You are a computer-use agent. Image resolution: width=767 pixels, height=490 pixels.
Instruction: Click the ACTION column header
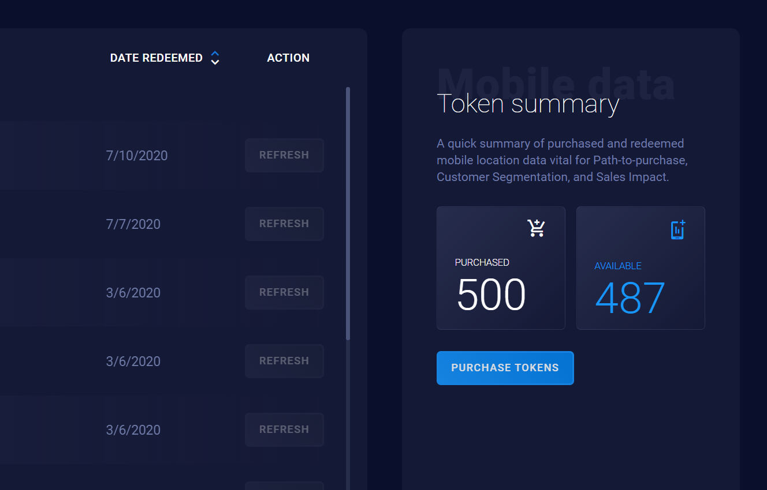click(x=288, y=58)
